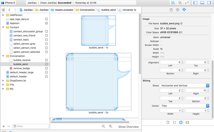Expand the File folder
This screenshot has height=132, width=214.
[x=3, y=85]
